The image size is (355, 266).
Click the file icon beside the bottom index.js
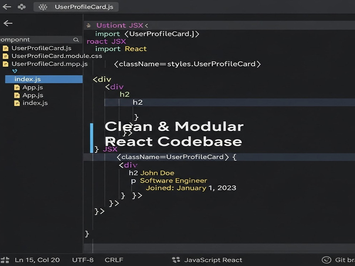[x=17, y=103]
